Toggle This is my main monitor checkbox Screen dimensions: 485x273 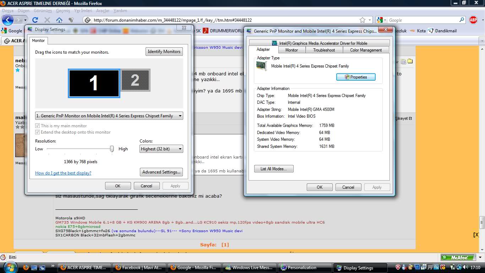38,126
